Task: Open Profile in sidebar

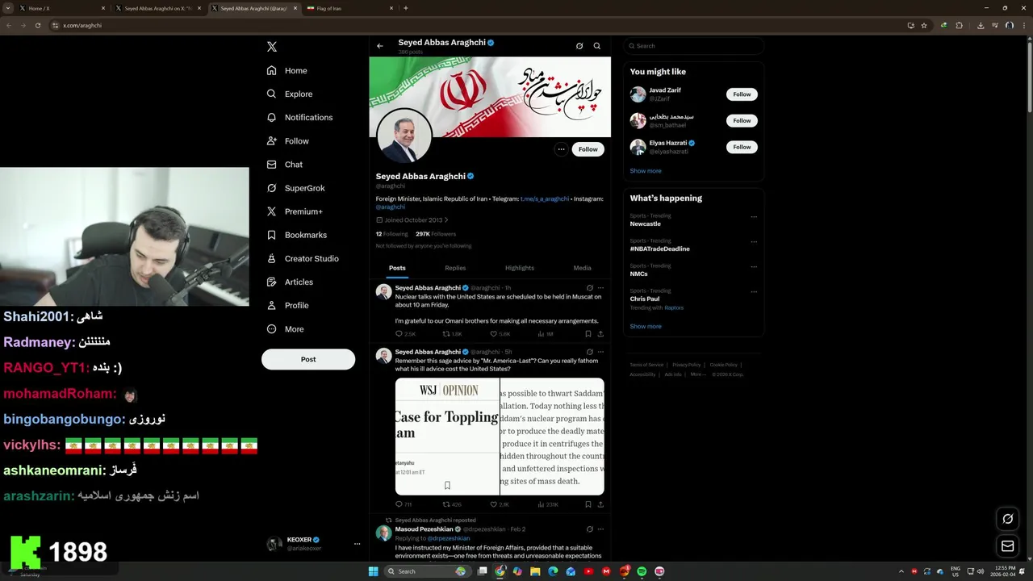Action: [287, 305]
